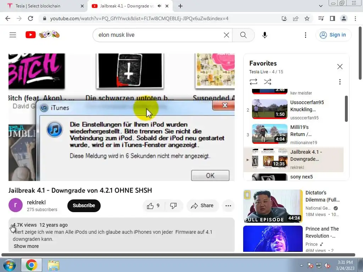Share the video

point(202,206)
